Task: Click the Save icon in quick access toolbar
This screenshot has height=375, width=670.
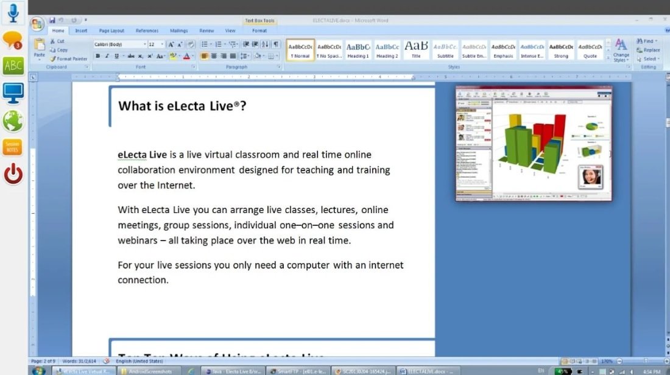Action: [52, 20]
